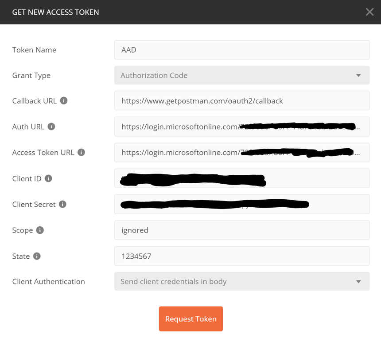Open the Grant Type dropdown
381x355 pixels.
(x=242, y=75)
